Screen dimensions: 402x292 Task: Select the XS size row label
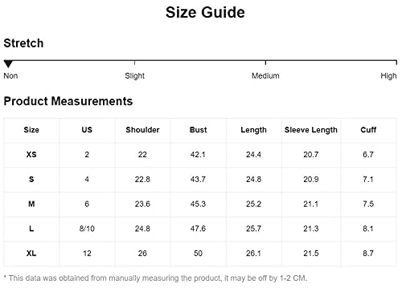click(31, 155)
